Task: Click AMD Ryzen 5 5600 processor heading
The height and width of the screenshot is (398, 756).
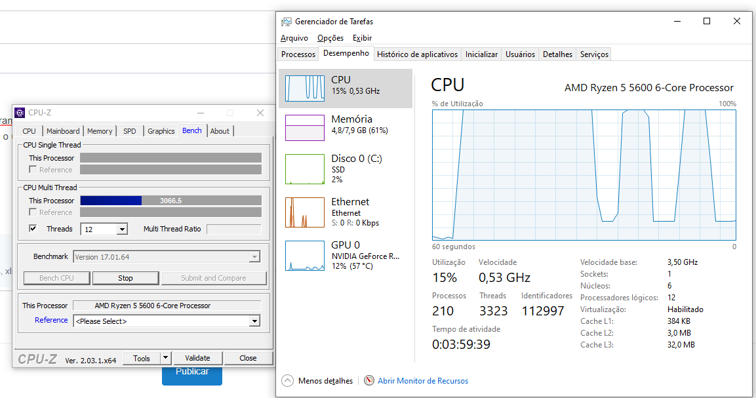Action: click(649, 88)
